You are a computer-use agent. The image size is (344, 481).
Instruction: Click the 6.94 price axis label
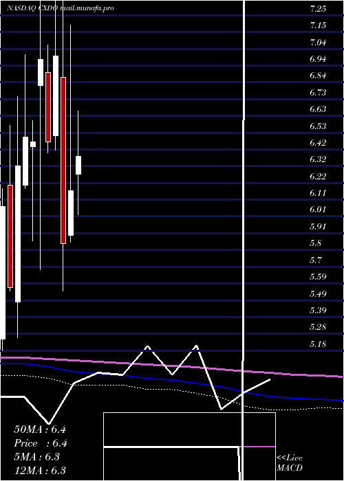[318, 59]
